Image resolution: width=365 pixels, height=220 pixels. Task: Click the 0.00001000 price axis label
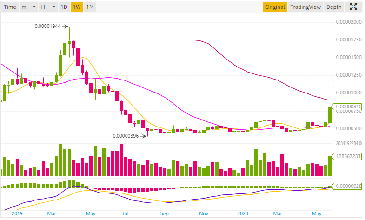click(349, 93)
